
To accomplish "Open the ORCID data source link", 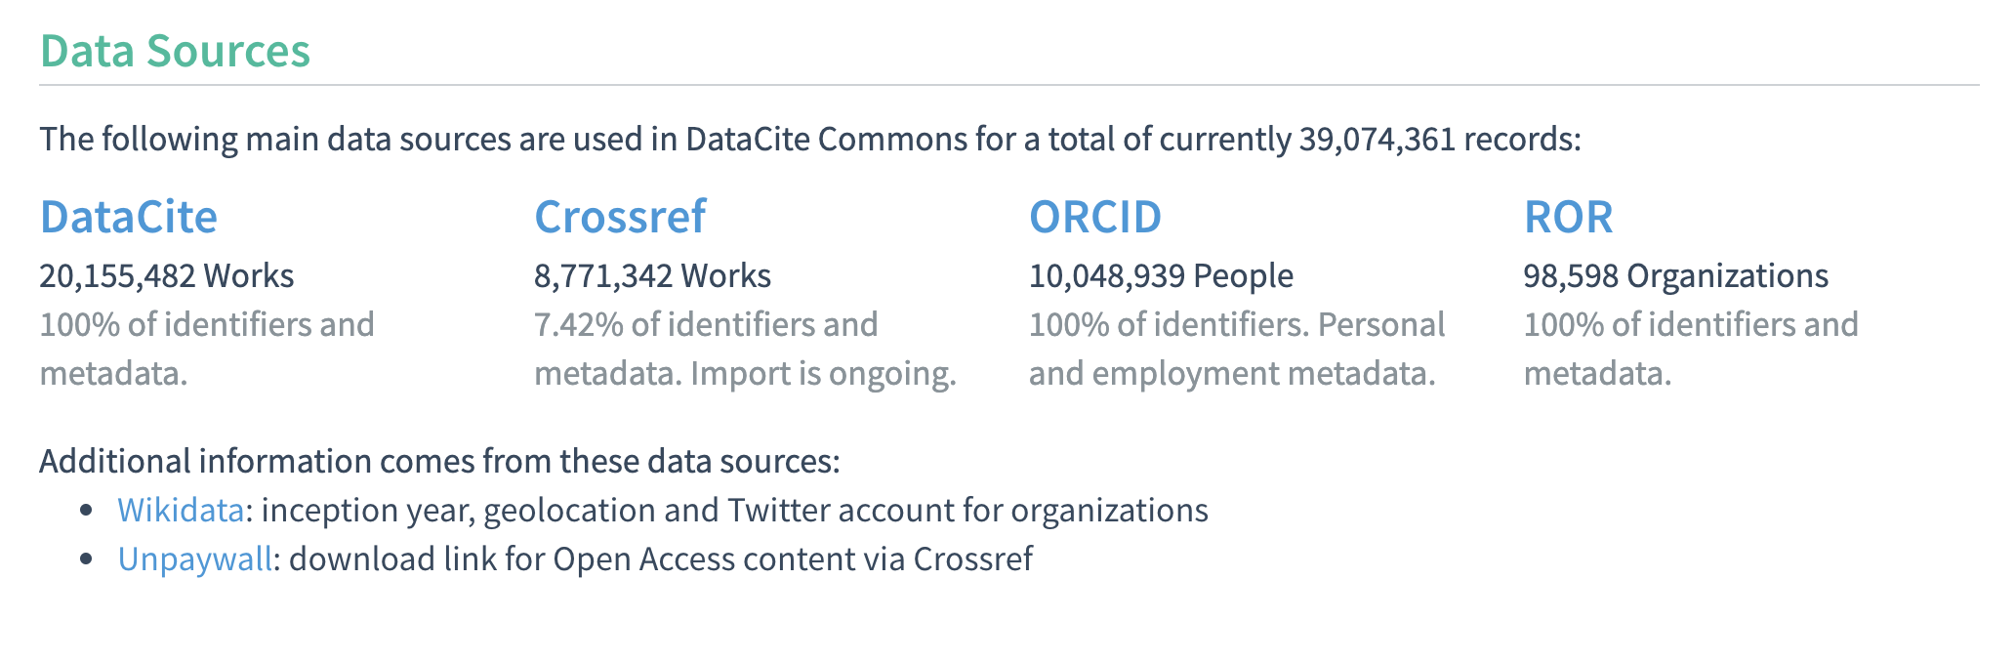I will 1095,217.
